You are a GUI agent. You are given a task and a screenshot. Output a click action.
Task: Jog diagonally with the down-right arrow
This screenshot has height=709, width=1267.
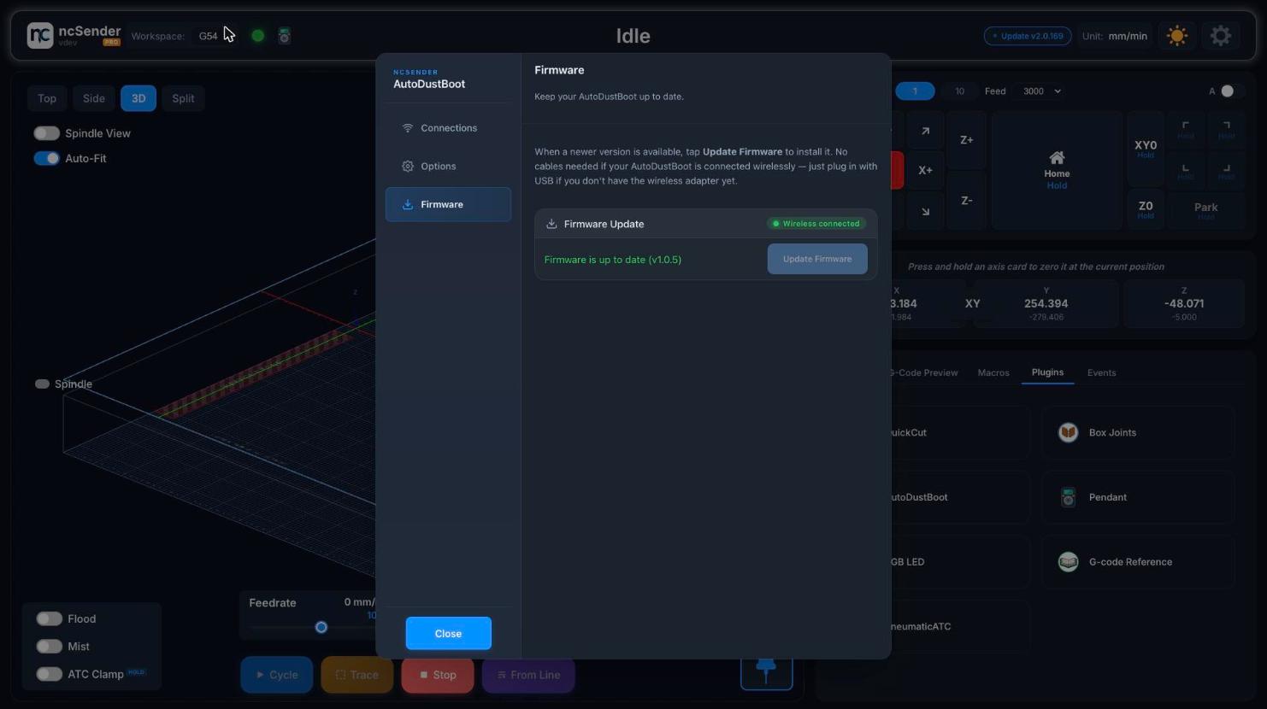[925, 211]
